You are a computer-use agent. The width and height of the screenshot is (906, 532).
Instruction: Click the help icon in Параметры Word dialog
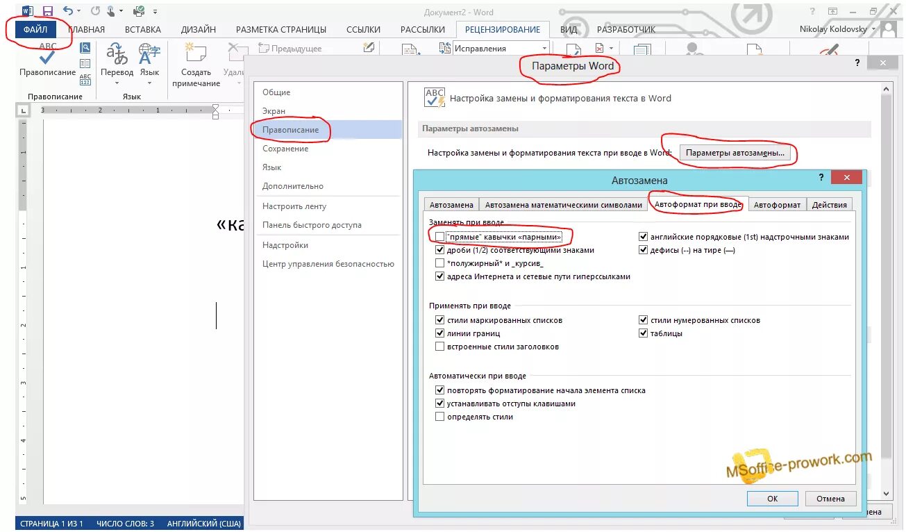857,63
